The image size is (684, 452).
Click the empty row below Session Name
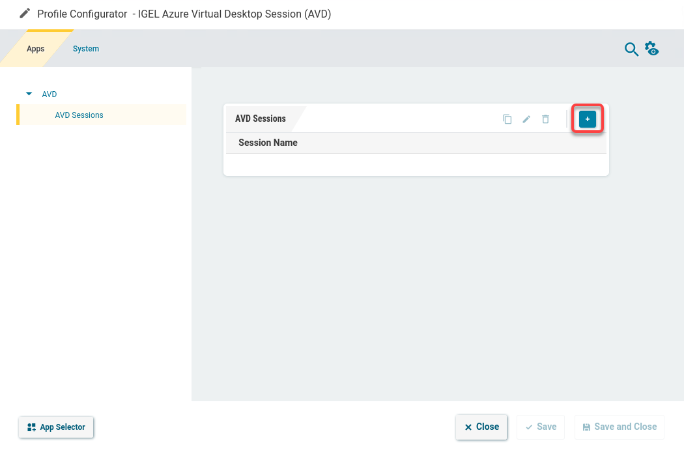(416, 164)
